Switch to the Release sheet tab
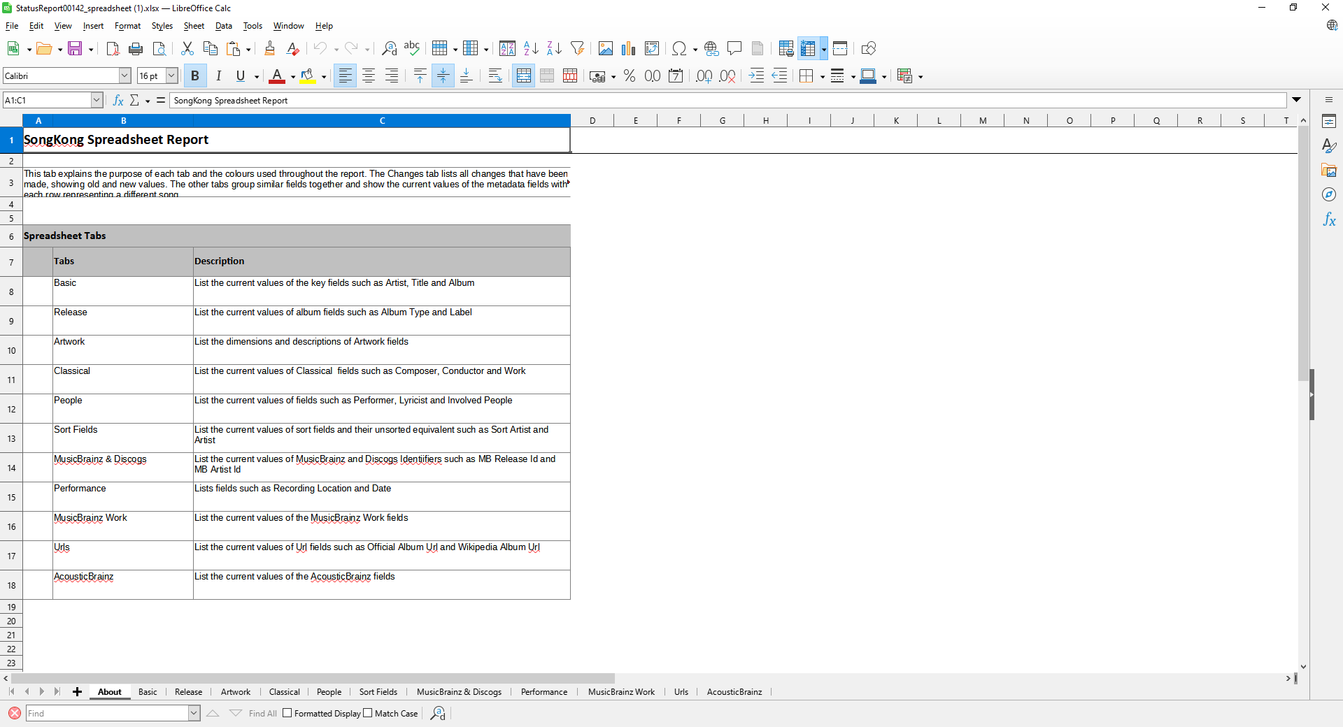The width and height of the screenshot is (1343, 727). click(188, 692)
